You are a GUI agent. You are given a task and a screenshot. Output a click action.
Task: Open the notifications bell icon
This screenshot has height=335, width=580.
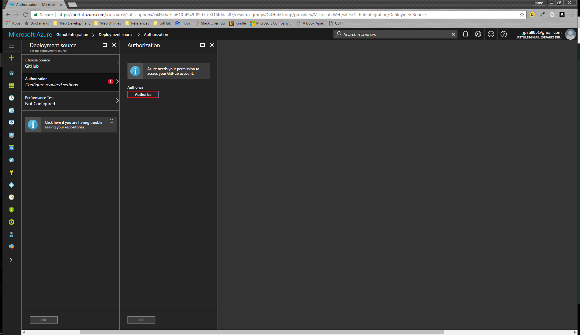point(465,34)
